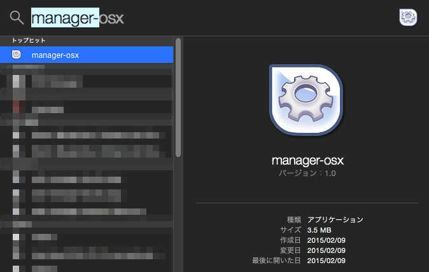Screen dimensions: 429x272
Task: Select the manager-osx top hit result
Action: (x=87, y=55)
